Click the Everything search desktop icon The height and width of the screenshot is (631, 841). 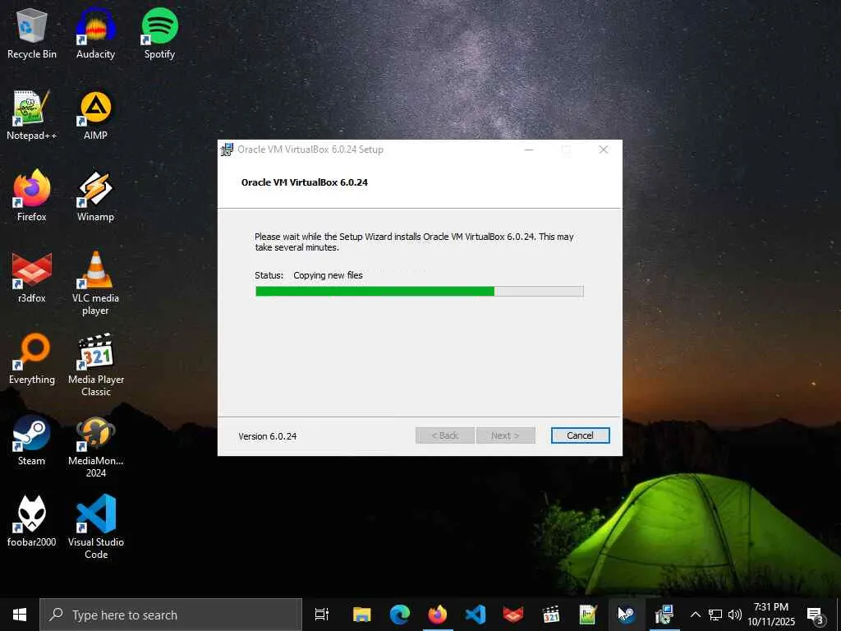32,358
